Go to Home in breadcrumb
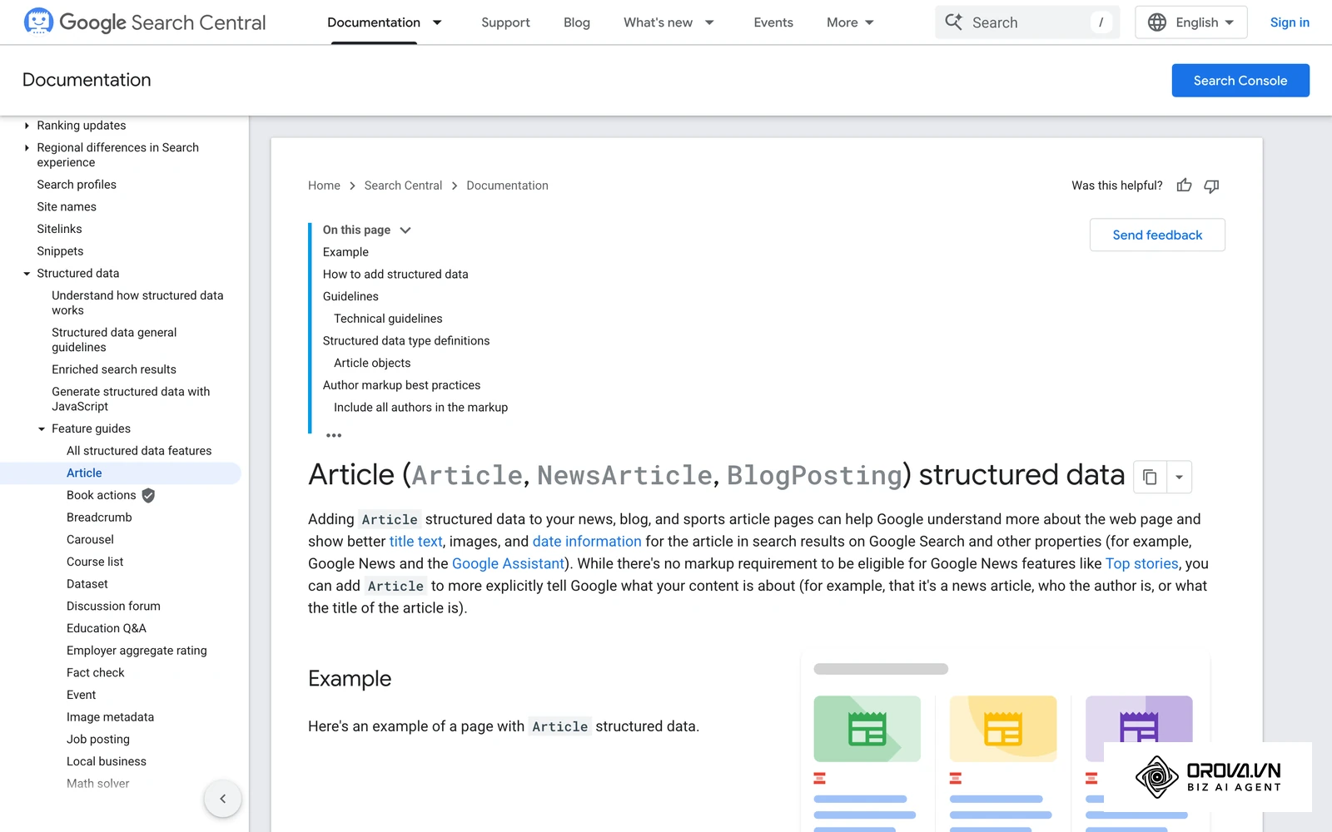 pos(324,186)
